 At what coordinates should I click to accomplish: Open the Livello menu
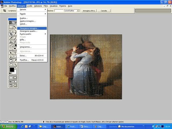30,6
